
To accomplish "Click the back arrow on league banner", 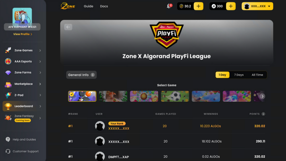I will point(68,27).
